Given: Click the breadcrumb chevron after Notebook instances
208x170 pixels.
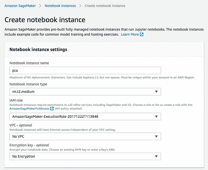Looking at the screenshot, I should coord(80,6).
